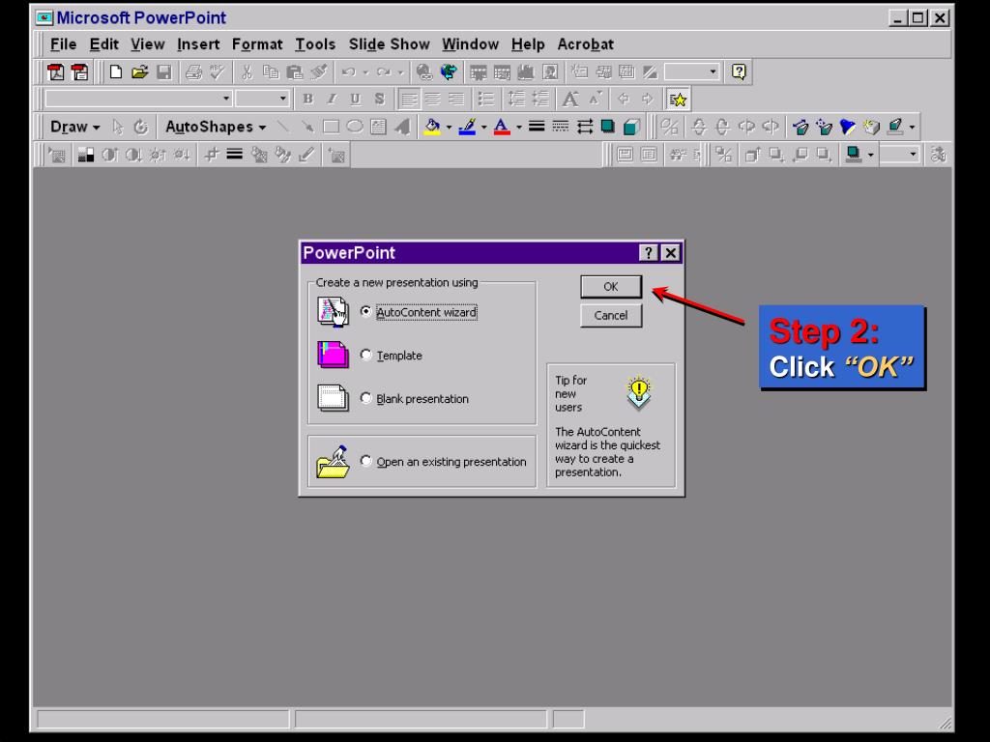Click the Open folder toolbar icon
Image resolution: width=990 pixels, height=742 pixels.
coord(140,72)
